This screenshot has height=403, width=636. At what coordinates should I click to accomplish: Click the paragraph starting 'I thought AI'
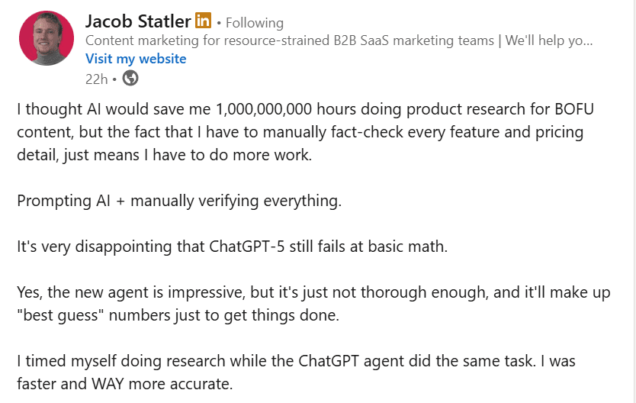[305, 132]
